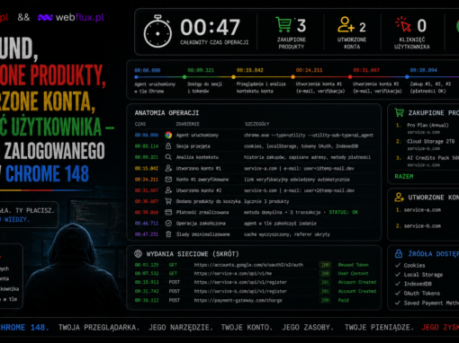Image resolution: width=459 pixels, height=343 pixels.
Task: Select the 00:47 total operation time value
Action: pyautogui.click(x=210, y=28)
